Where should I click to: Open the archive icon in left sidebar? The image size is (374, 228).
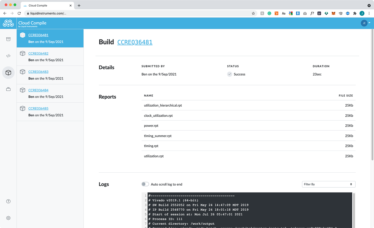click(x=8, y=39)
